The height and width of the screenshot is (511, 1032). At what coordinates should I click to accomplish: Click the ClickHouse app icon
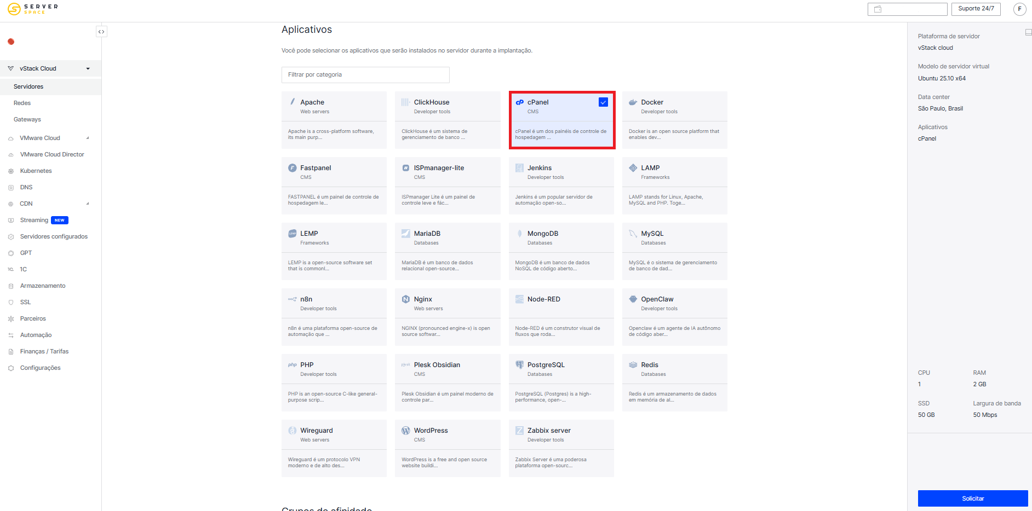point(406,102)
